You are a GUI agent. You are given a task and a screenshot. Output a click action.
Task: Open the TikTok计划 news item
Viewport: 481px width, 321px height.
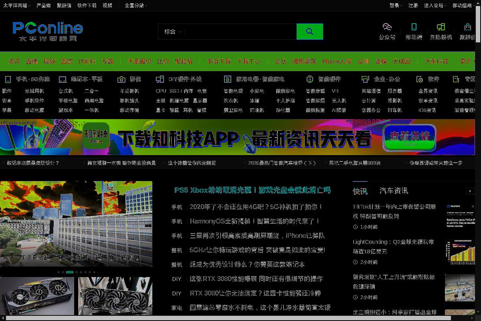tap(394, 211)
